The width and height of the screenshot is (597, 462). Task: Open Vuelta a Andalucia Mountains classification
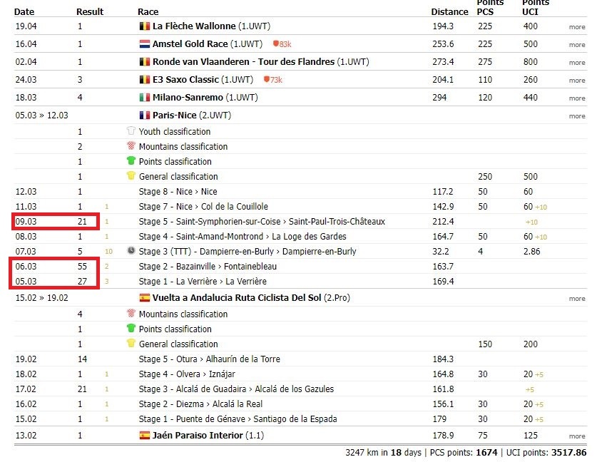pos(183,314)
